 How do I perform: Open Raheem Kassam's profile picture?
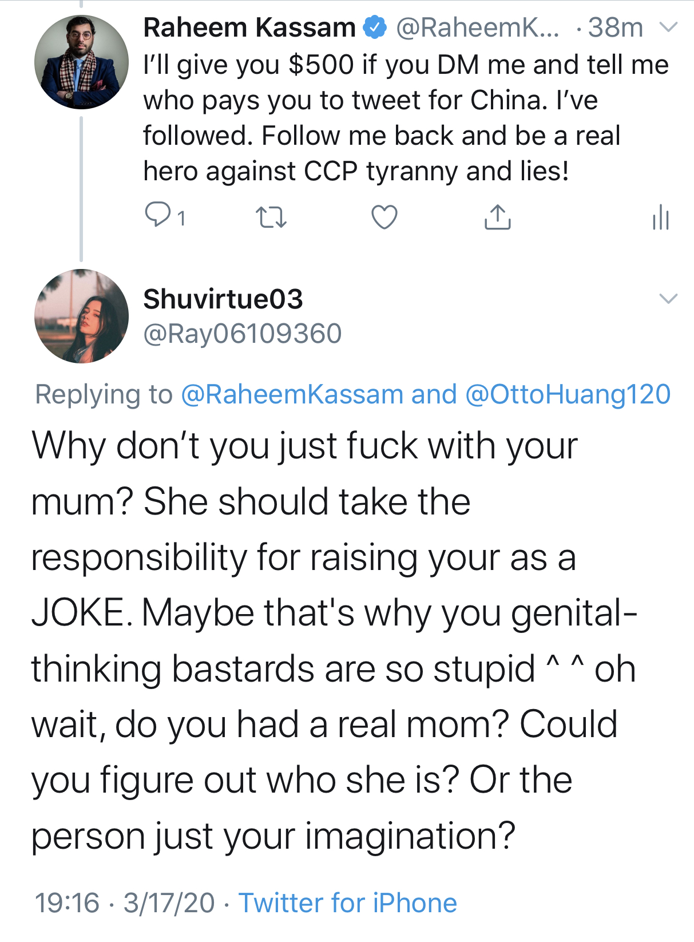pyautogui.click(x=81, y=62)
